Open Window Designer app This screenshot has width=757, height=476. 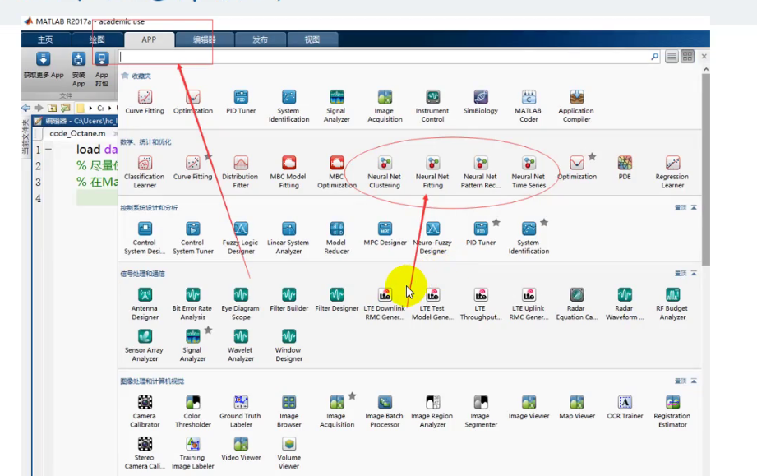coord(288,345)
